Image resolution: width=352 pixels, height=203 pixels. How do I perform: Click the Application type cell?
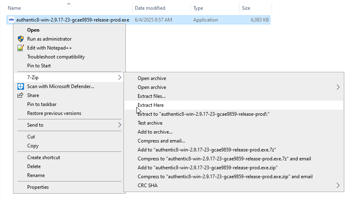pyautogui.click(x=205, y=20)
